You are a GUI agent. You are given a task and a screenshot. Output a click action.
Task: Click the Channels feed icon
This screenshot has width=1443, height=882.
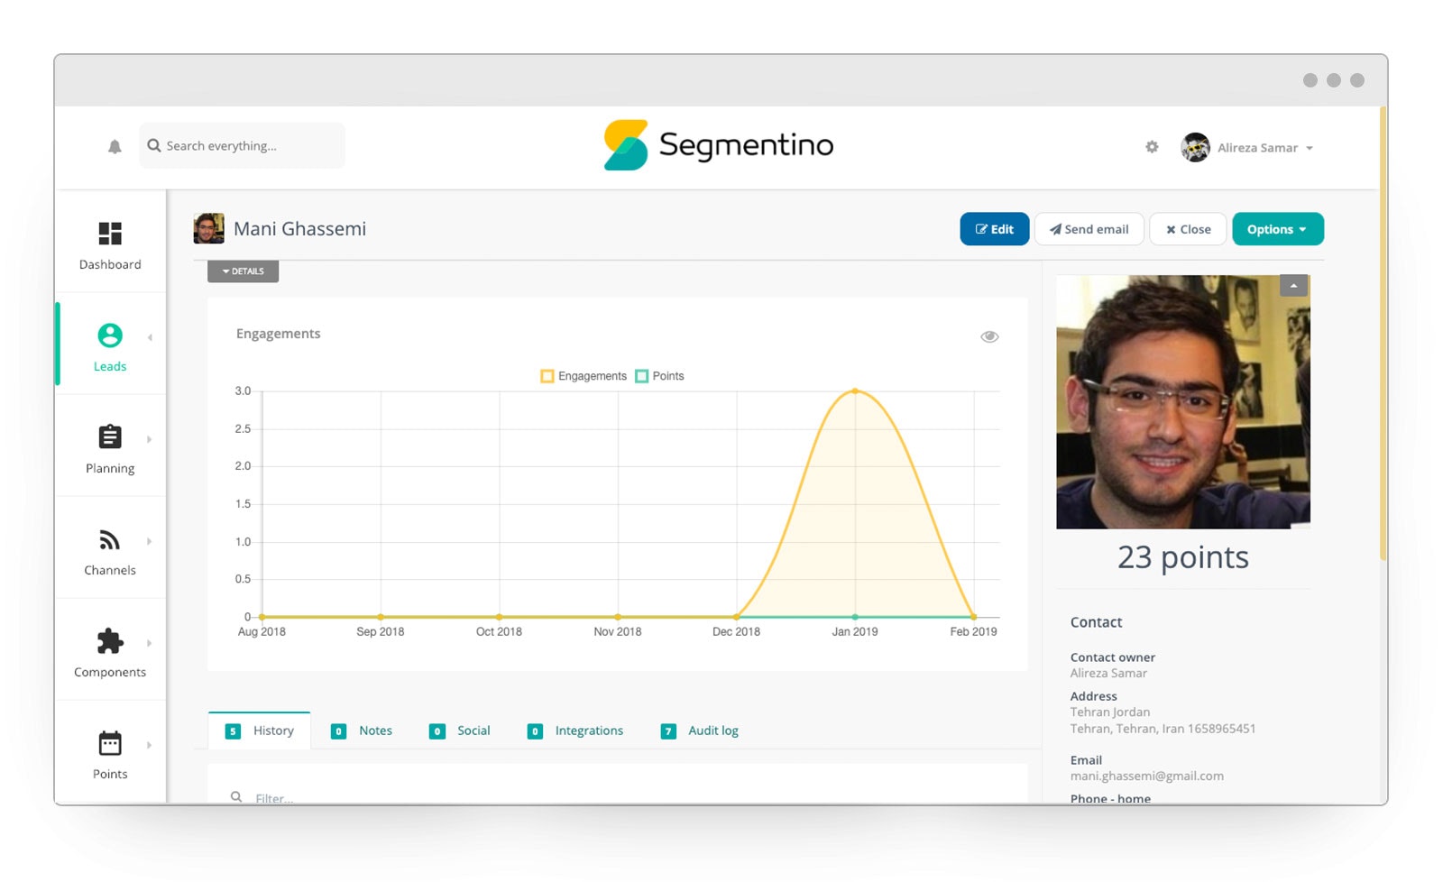click(109, 549)
